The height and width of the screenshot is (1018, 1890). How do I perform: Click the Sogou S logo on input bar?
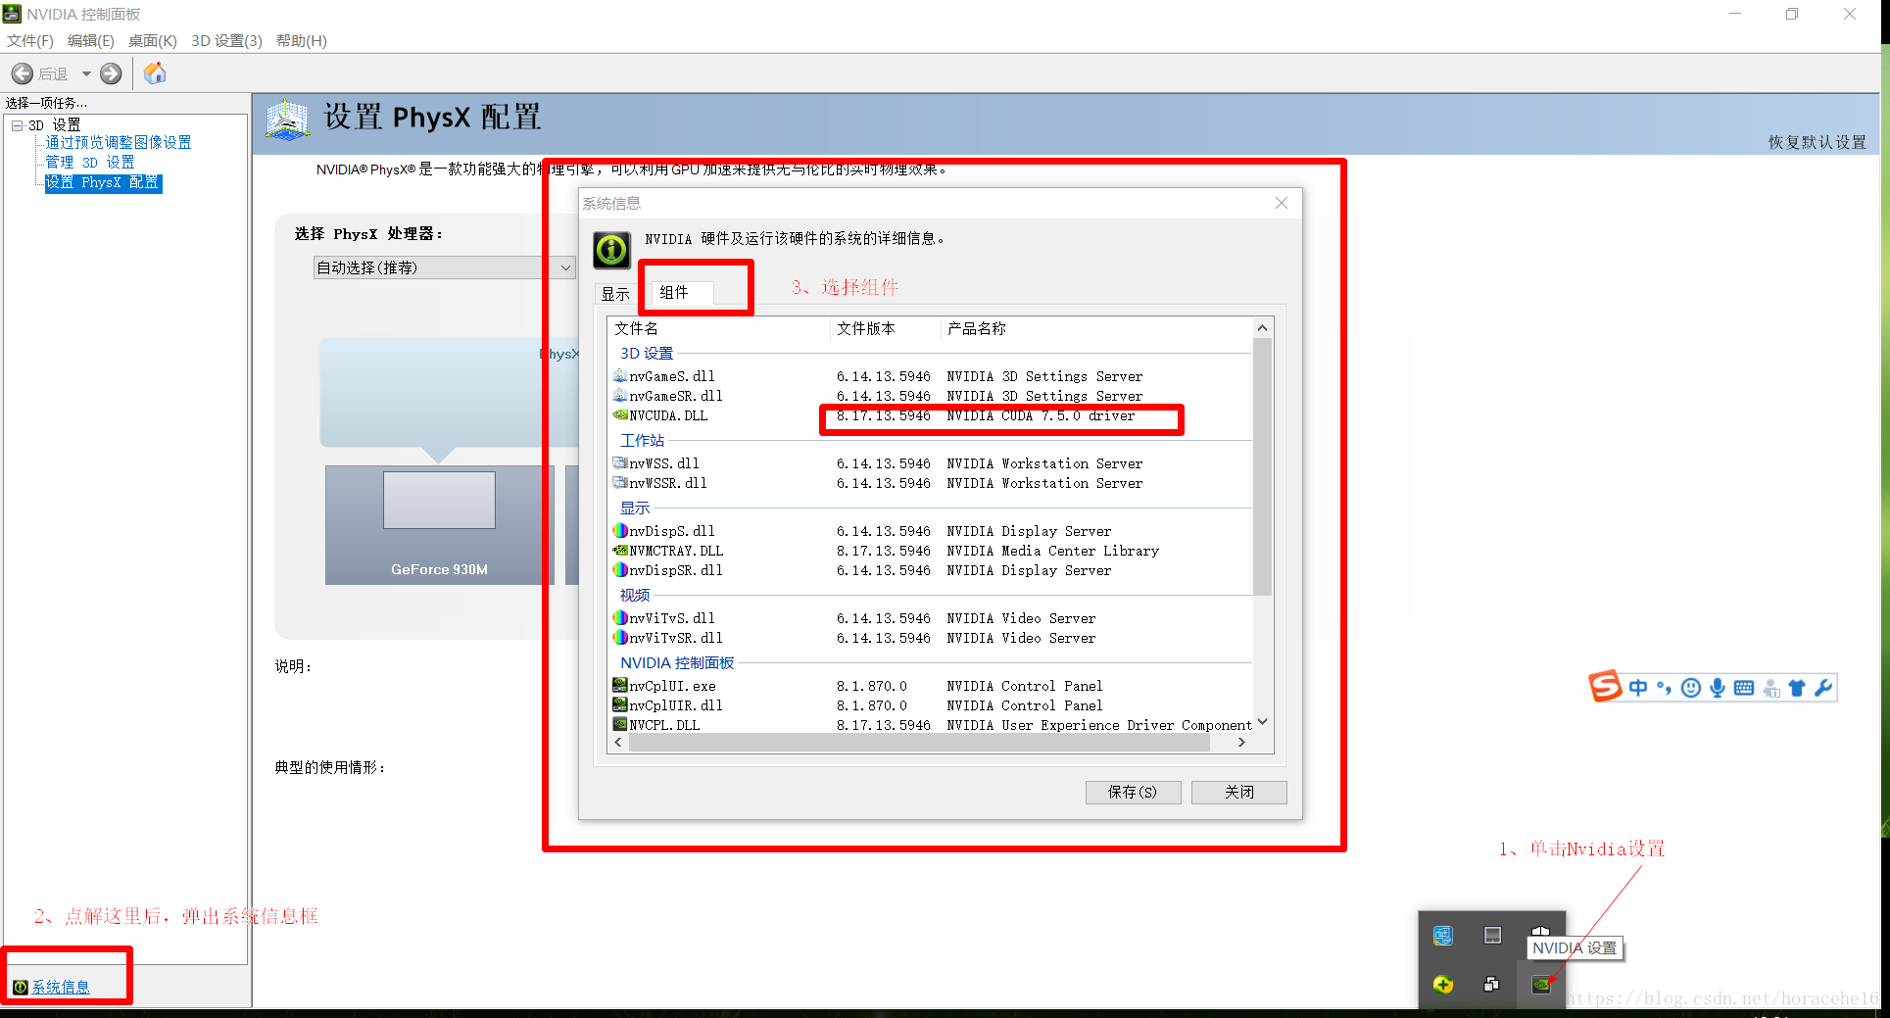click(1605, 687)
